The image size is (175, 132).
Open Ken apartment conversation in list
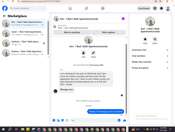click(x=23, y=23)
